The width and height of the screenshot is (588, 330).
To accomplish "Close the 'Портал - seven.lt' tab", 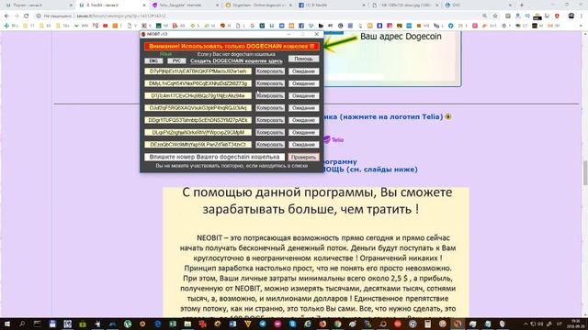I will tap(71, 5).
